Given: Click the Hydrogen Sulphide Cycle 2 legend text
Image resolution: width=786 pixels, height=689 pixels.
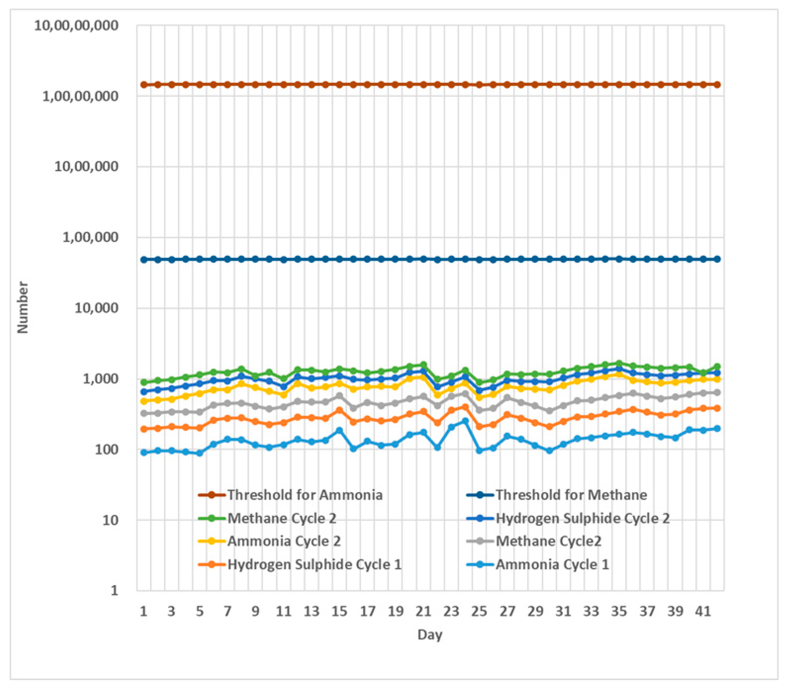Looking at the screenshot, I should pos(583,518).
